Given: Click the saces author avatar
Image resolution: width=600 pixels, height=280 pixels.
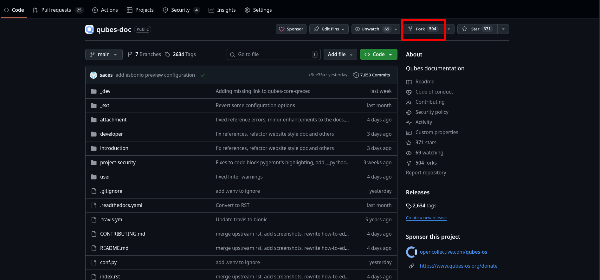Looking at the screenshot, I should (x=94, y=75).
